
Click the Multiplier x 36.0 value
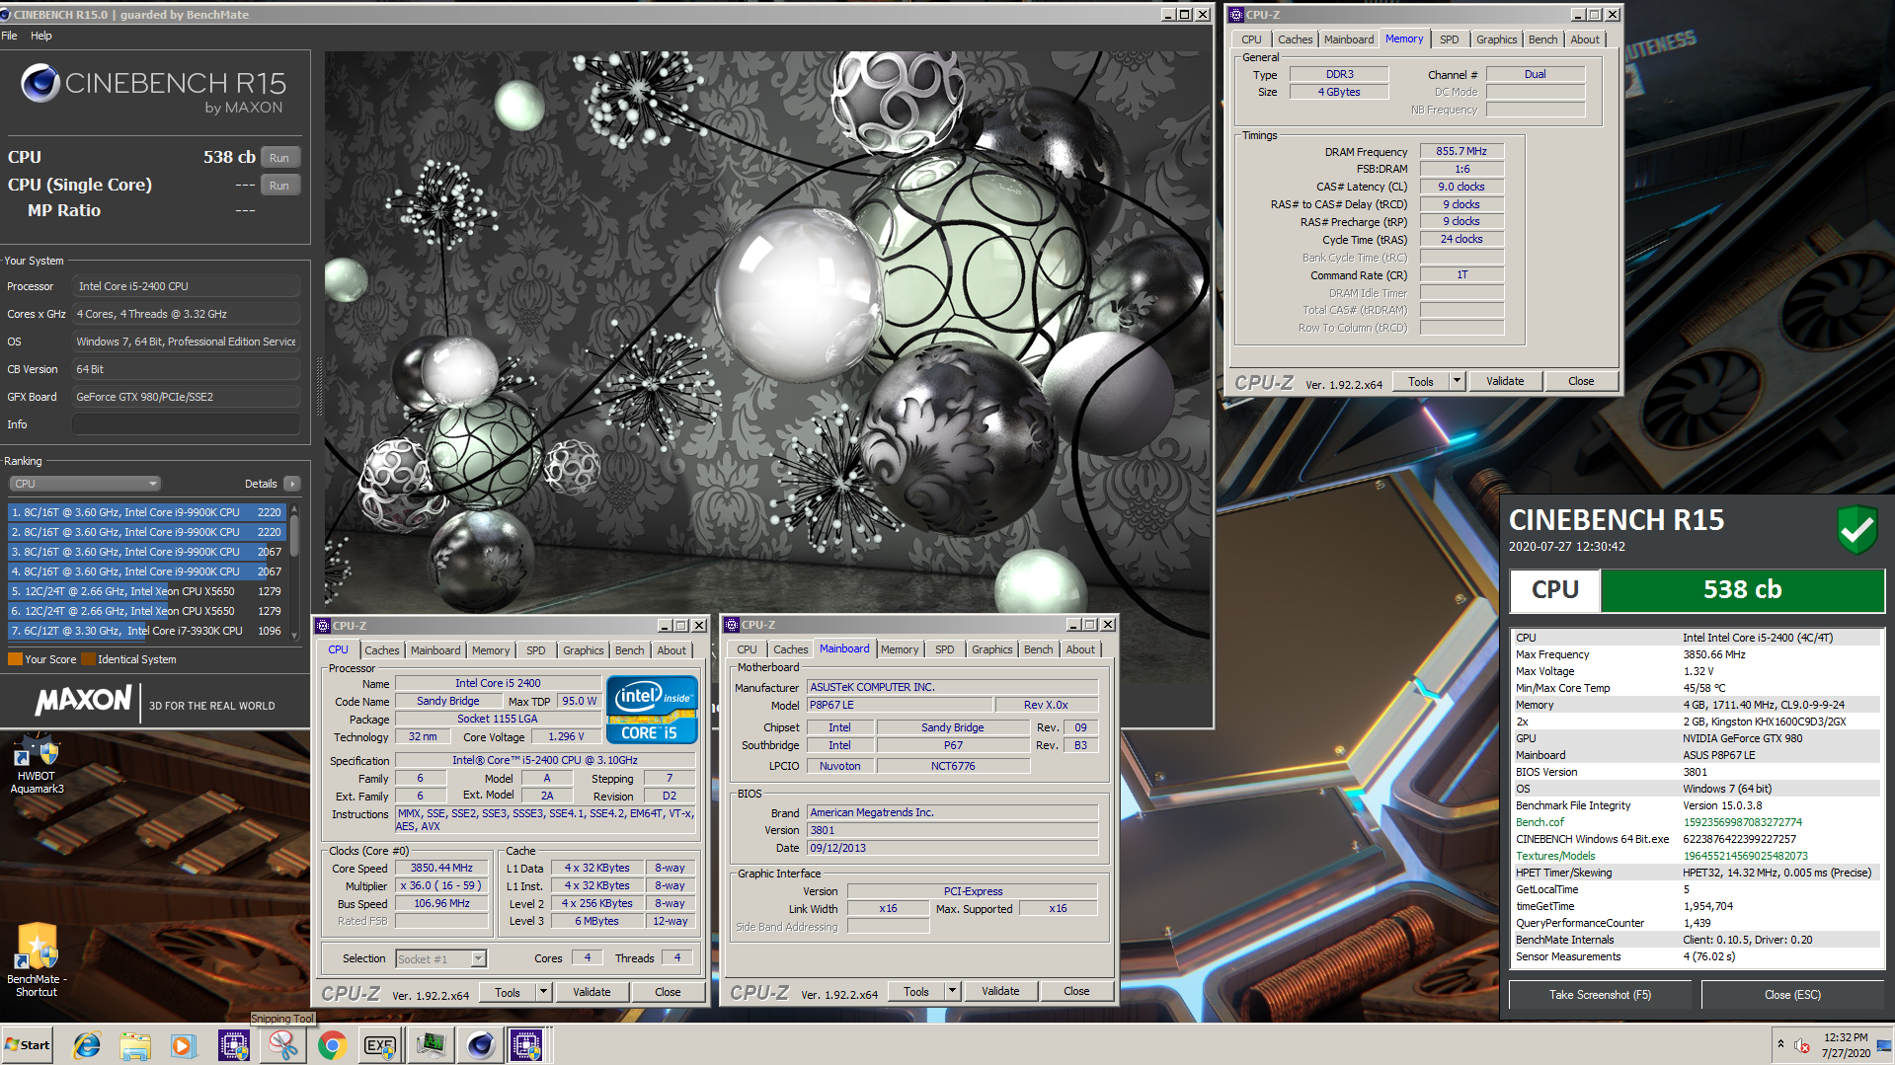[x=441, y=885]
